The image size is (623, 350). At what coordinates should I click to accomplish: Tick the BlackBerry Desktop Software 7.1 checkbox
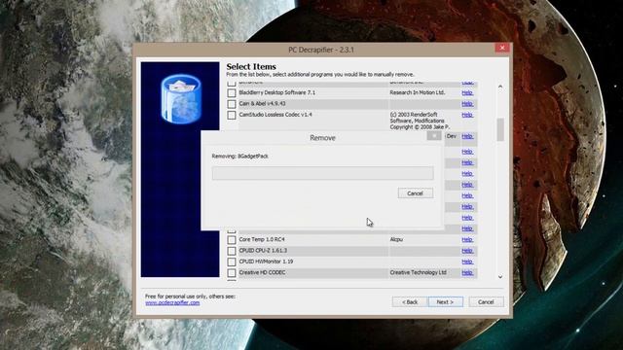coord(232,93)
